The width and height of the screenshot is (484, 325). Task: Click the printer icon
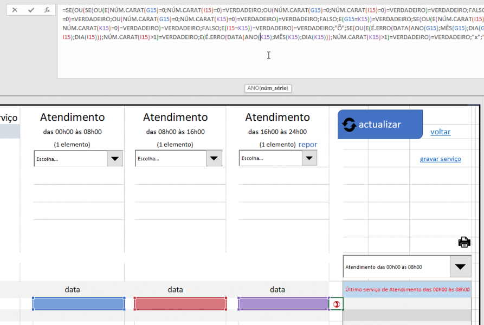pos(464,242)
